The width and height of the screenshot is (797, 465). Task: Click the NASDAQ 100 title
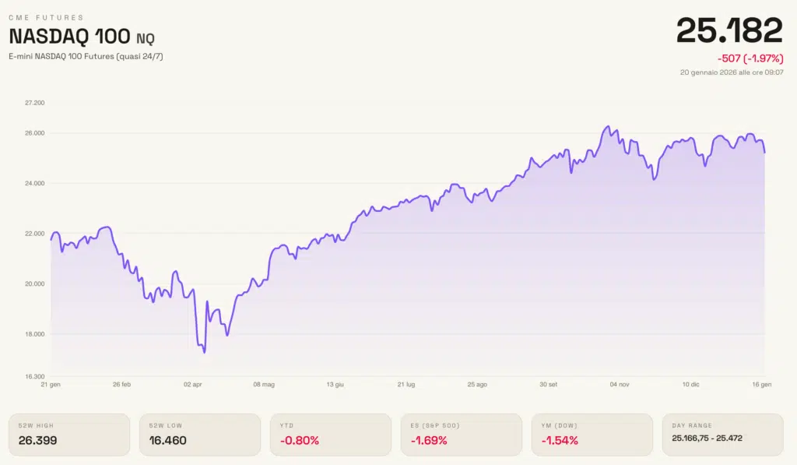70,37
